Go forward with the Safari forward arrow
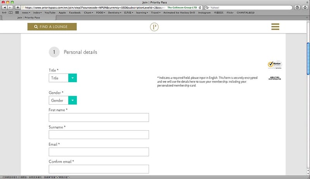 (x=10, y=7)
